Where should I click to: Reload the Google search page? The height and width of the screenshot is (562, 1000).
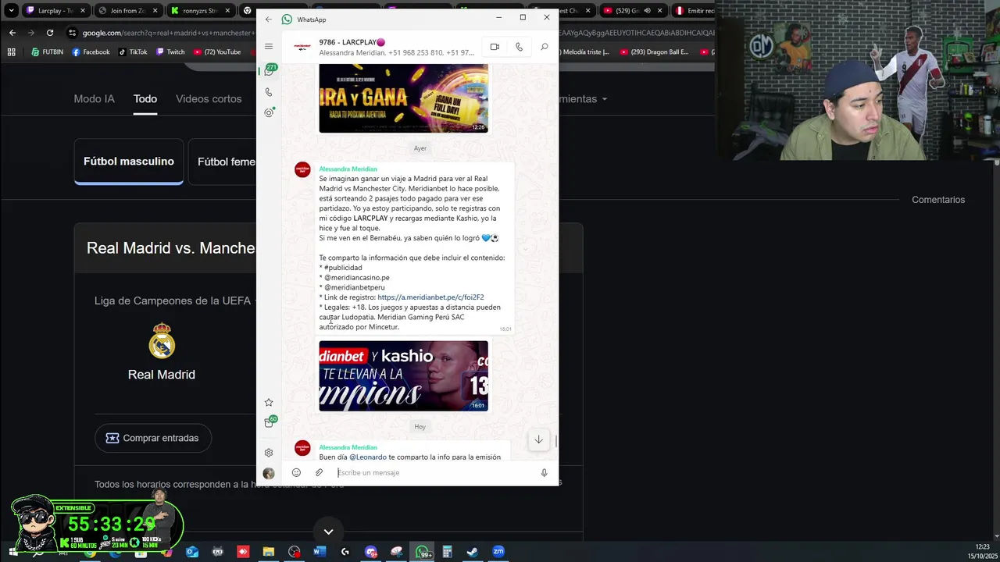[x=50, y=33]
